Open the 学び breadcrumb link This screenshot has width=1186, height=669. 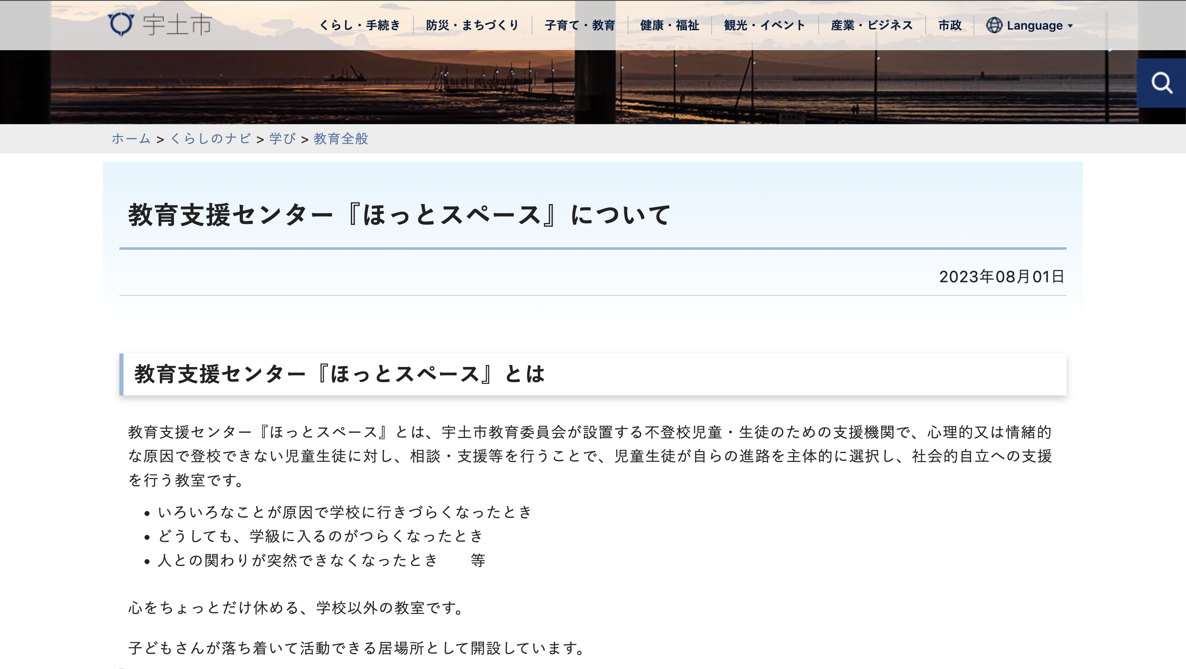(x=282, y=139)
